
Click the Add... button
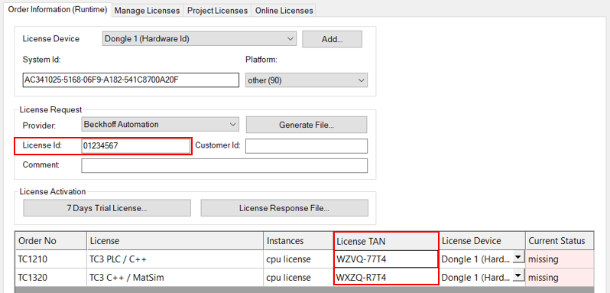[x=333, y=39]
